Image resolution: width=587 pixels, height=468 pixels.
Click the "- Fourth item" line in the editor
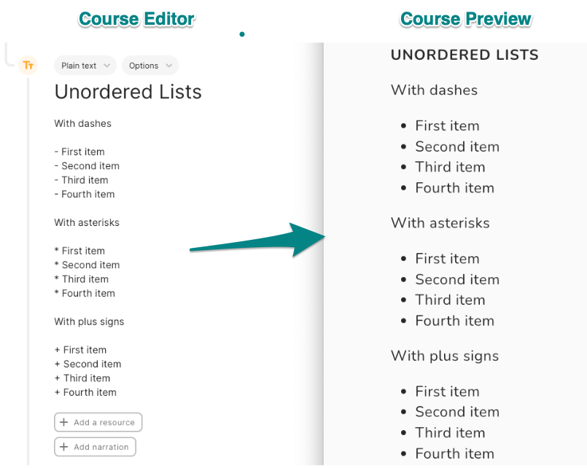[x=85, y=195]
